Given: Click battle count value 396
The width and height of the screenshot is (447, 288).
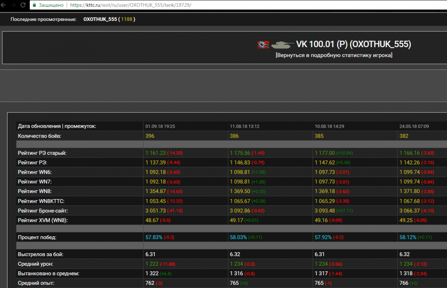Looking at the screenshot, I should point(150,136).
